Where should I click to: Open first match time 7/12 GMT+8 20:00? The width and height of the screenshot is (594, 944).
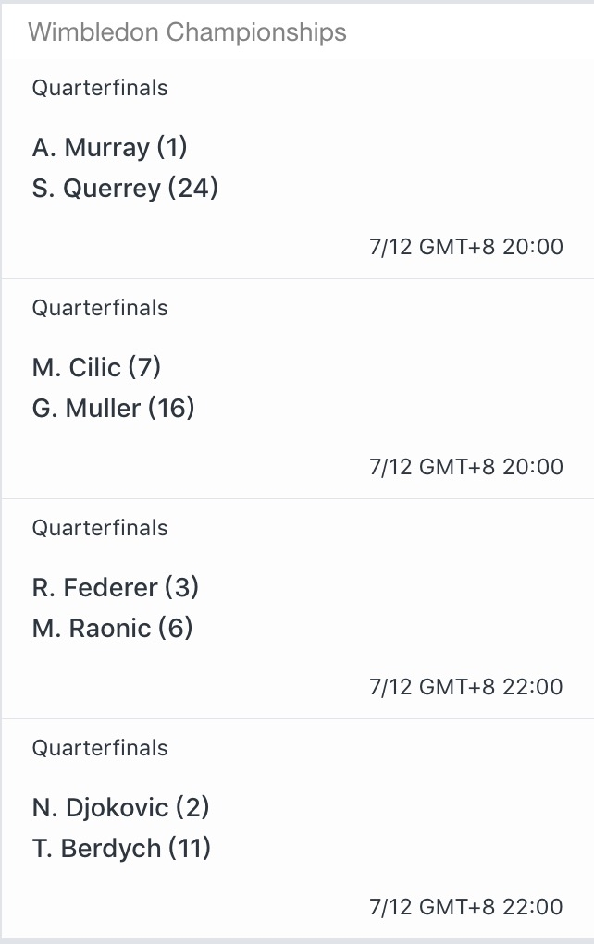pyautogui.click(x=466, y=247)
